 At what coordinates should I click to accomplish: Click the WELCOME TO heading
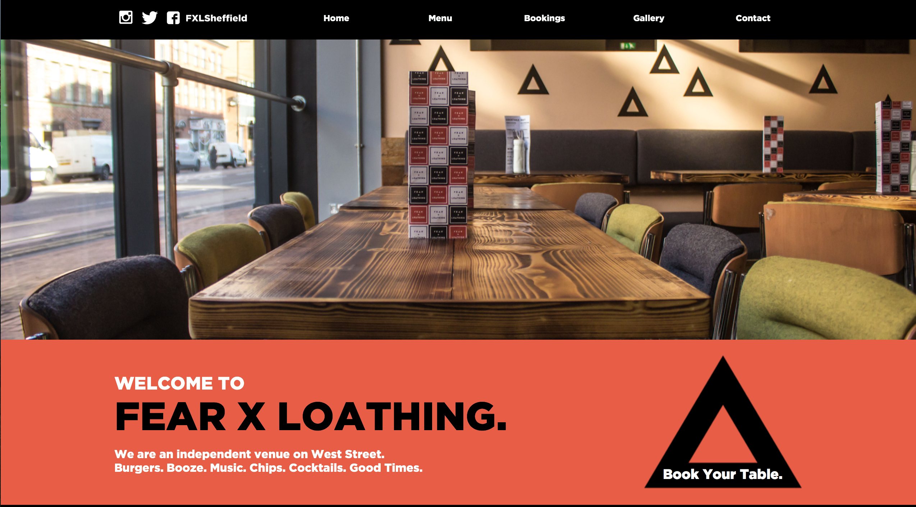point(179,383)
